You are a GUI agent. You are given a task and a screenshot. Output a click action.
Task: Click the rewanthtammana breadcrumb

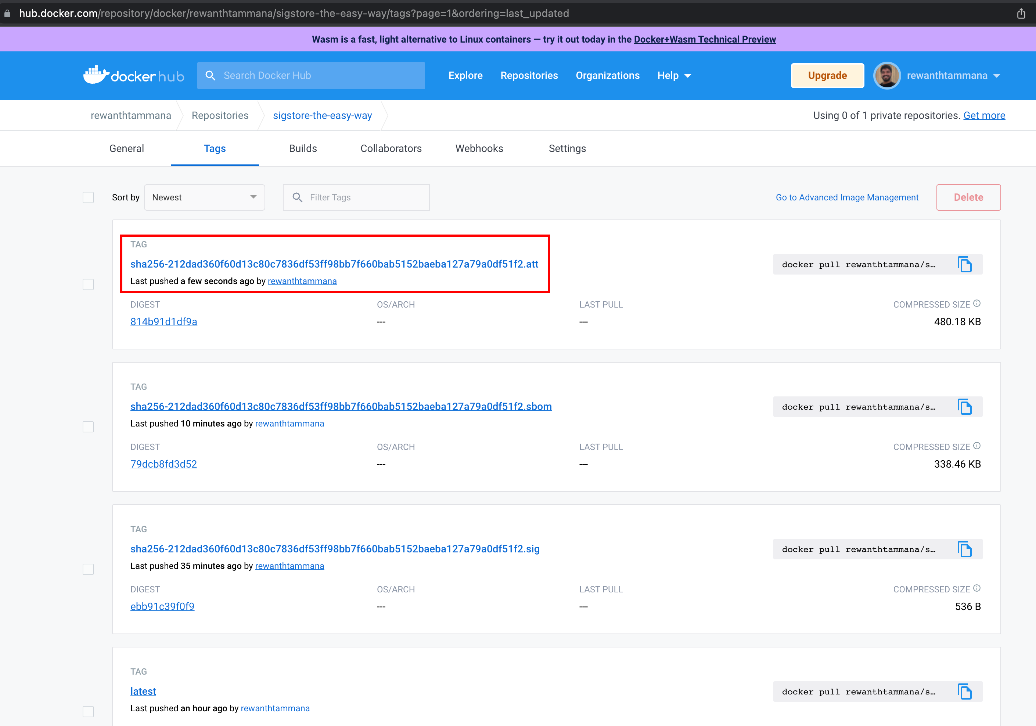pos(131,116)
